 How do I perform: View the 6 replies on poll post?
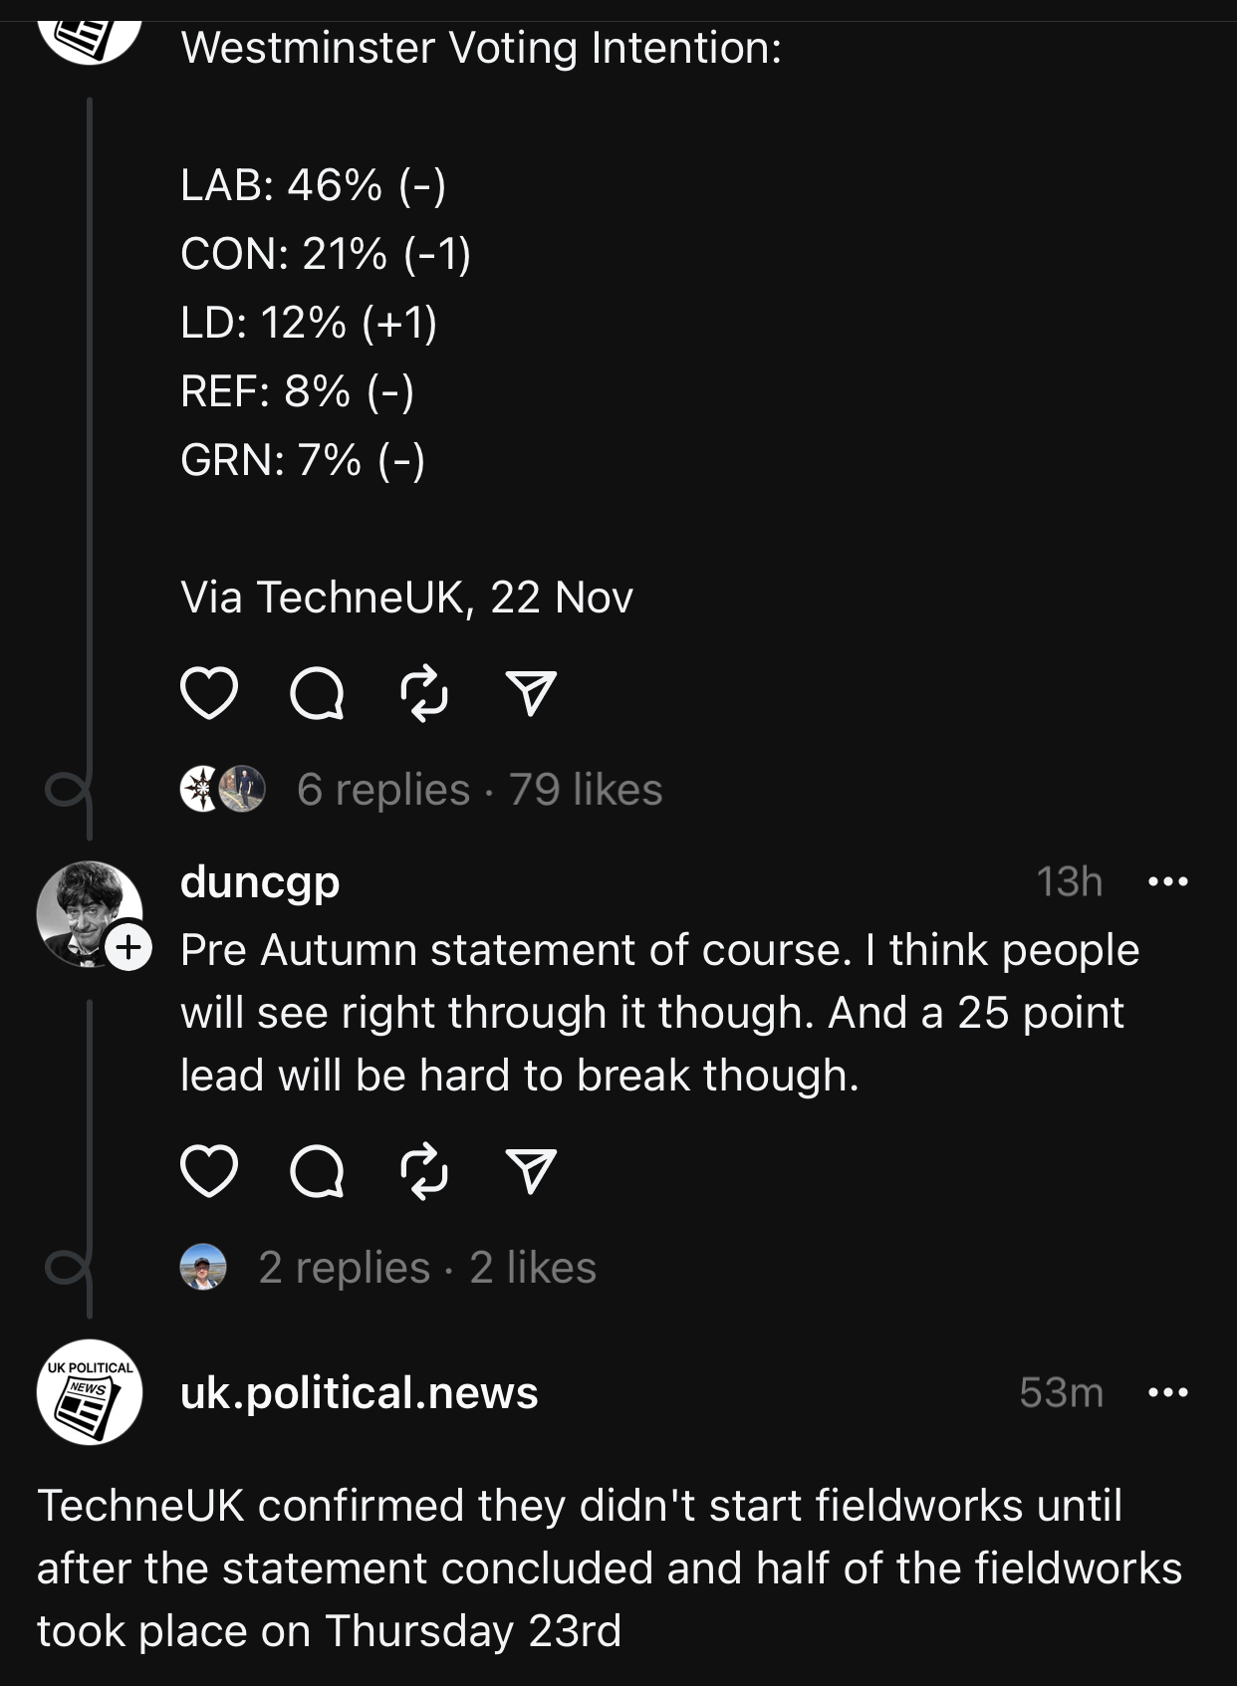coord(383,790)
